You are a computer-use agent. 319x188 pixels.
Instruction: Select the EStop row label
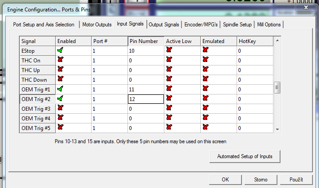37,51
